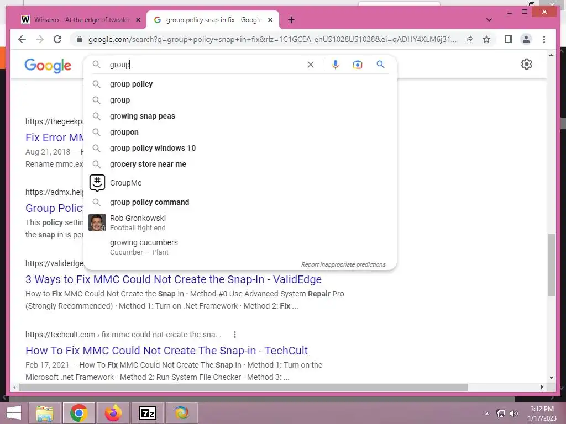Screen dimensions: 566x424
Task: Show hidden system tray icons
Action: pos(488,413)
